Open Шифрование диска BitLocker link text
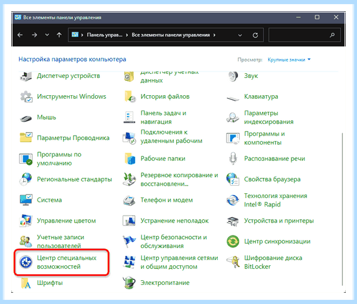Image resolution: width=357 pixels, height=304 pixels. (x=273, y=262)
